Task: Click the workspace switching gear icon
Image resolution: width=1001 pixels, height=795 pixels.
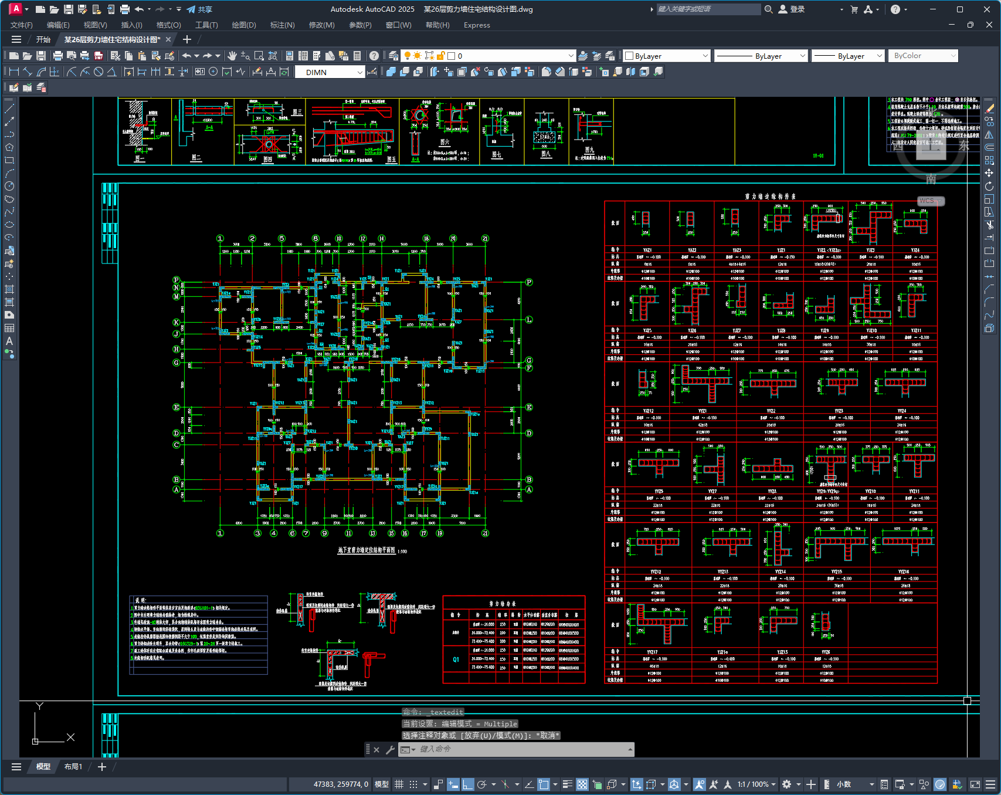Action: 787,784
